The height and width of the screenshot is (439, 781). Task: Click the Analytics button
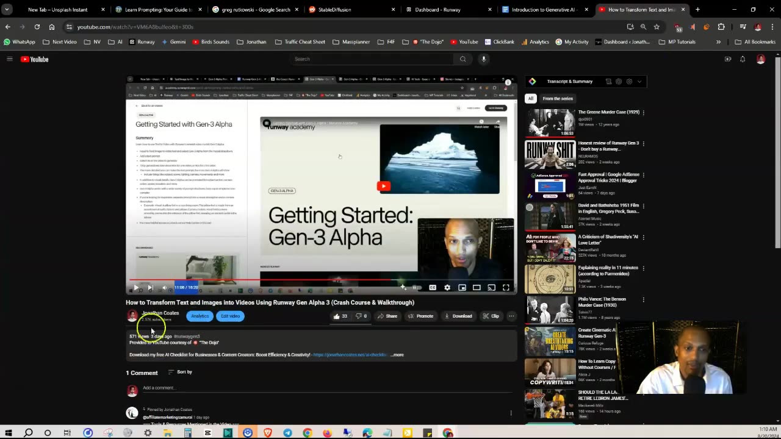(x=200, y=316)
